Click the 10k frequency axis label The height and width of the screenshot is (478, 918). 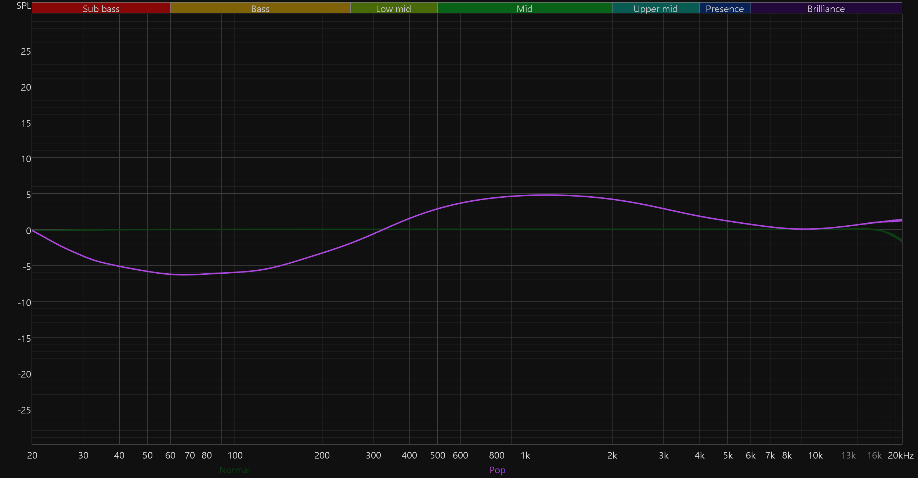[815, 455]
